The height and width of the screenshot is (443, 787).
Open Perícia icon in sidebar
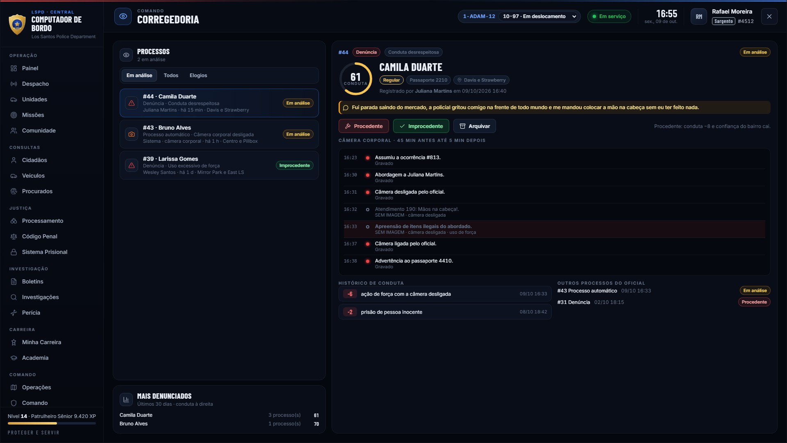pos(14,313)
